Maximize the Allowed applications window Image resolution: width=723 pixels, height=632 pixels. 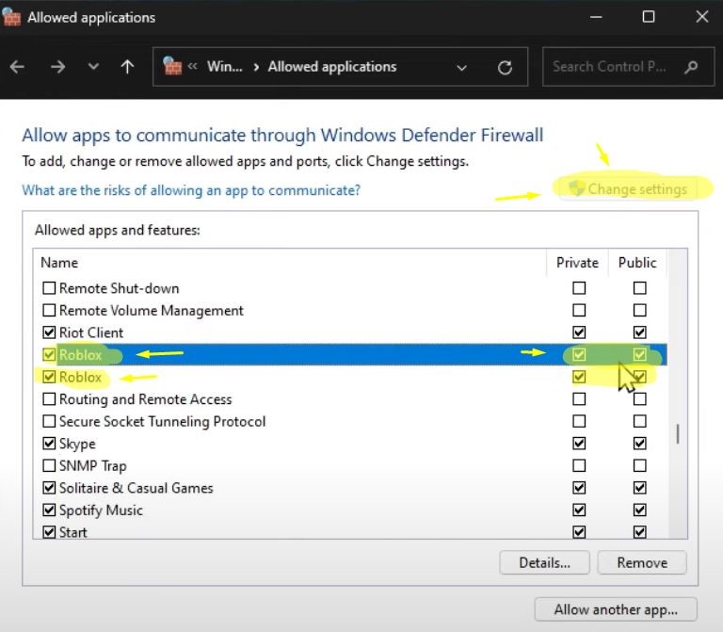tap(649, 17)
